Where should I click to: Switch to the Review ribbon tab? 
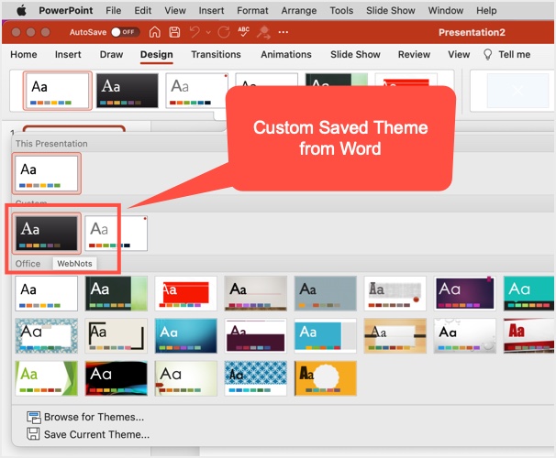coord(414,55)
